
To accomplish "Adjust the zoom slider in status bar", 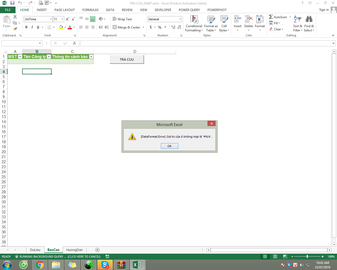I will point(307,257).
